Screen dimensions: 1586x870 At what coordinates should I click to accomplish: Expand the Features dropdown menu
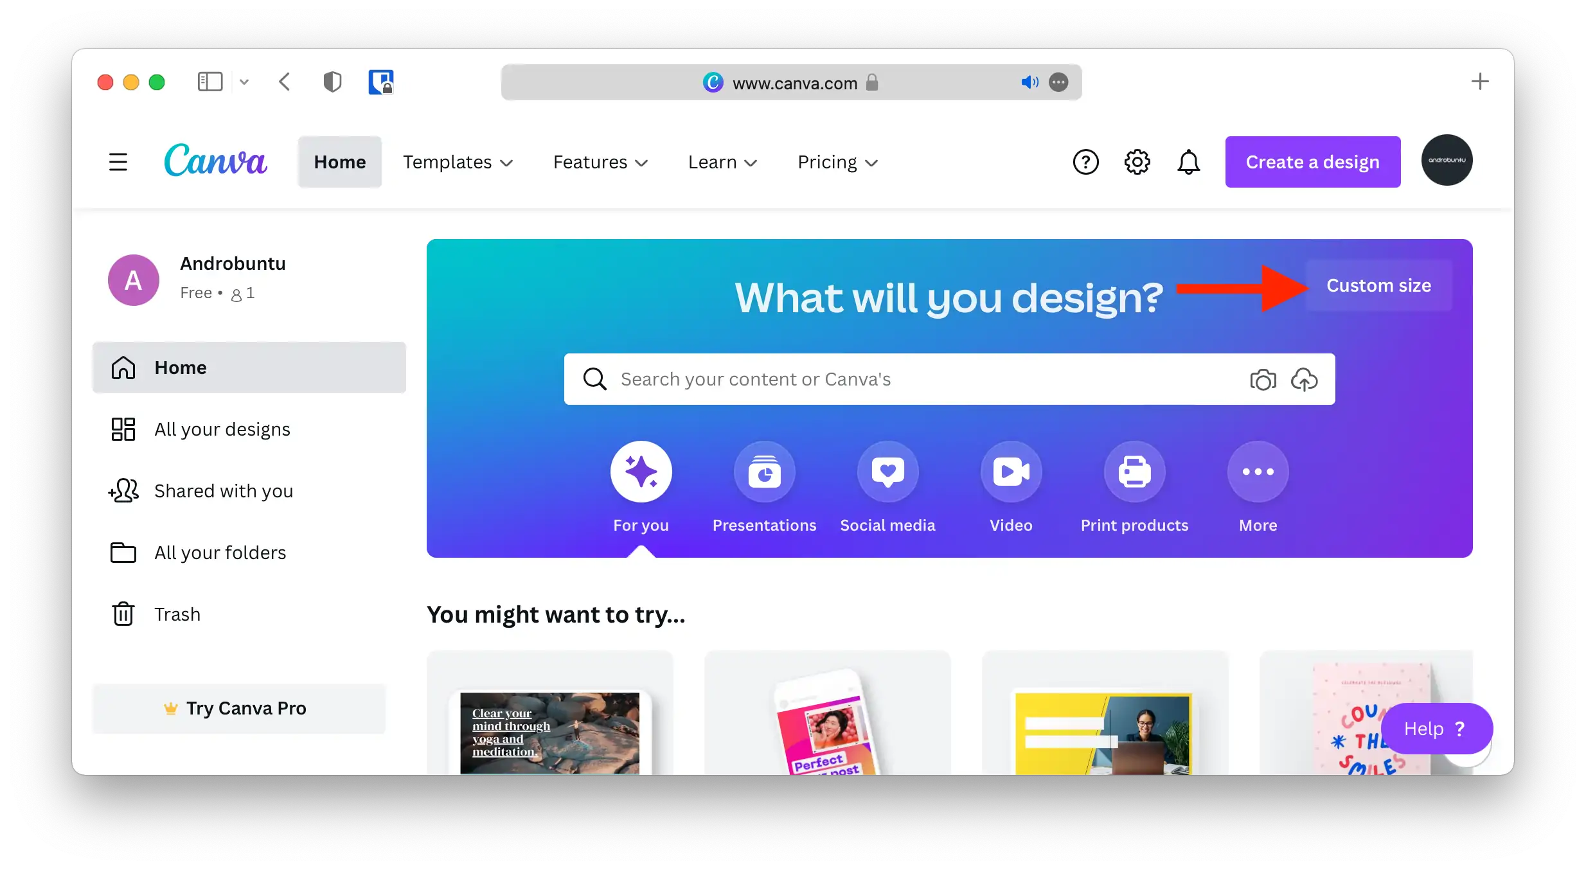point(600,162)
